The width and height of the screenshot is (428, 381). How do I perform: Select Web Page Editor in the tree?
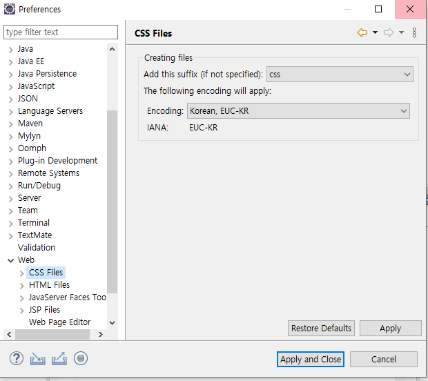(59, 322)
